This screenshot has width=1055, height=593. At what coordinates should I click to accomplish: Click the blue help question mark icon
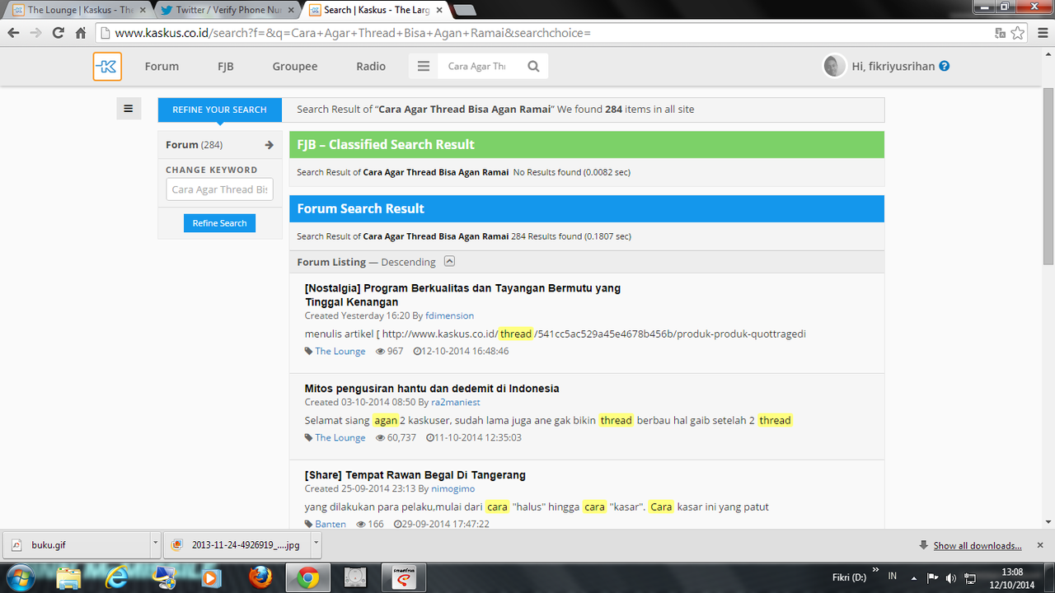tap(945, 66)
